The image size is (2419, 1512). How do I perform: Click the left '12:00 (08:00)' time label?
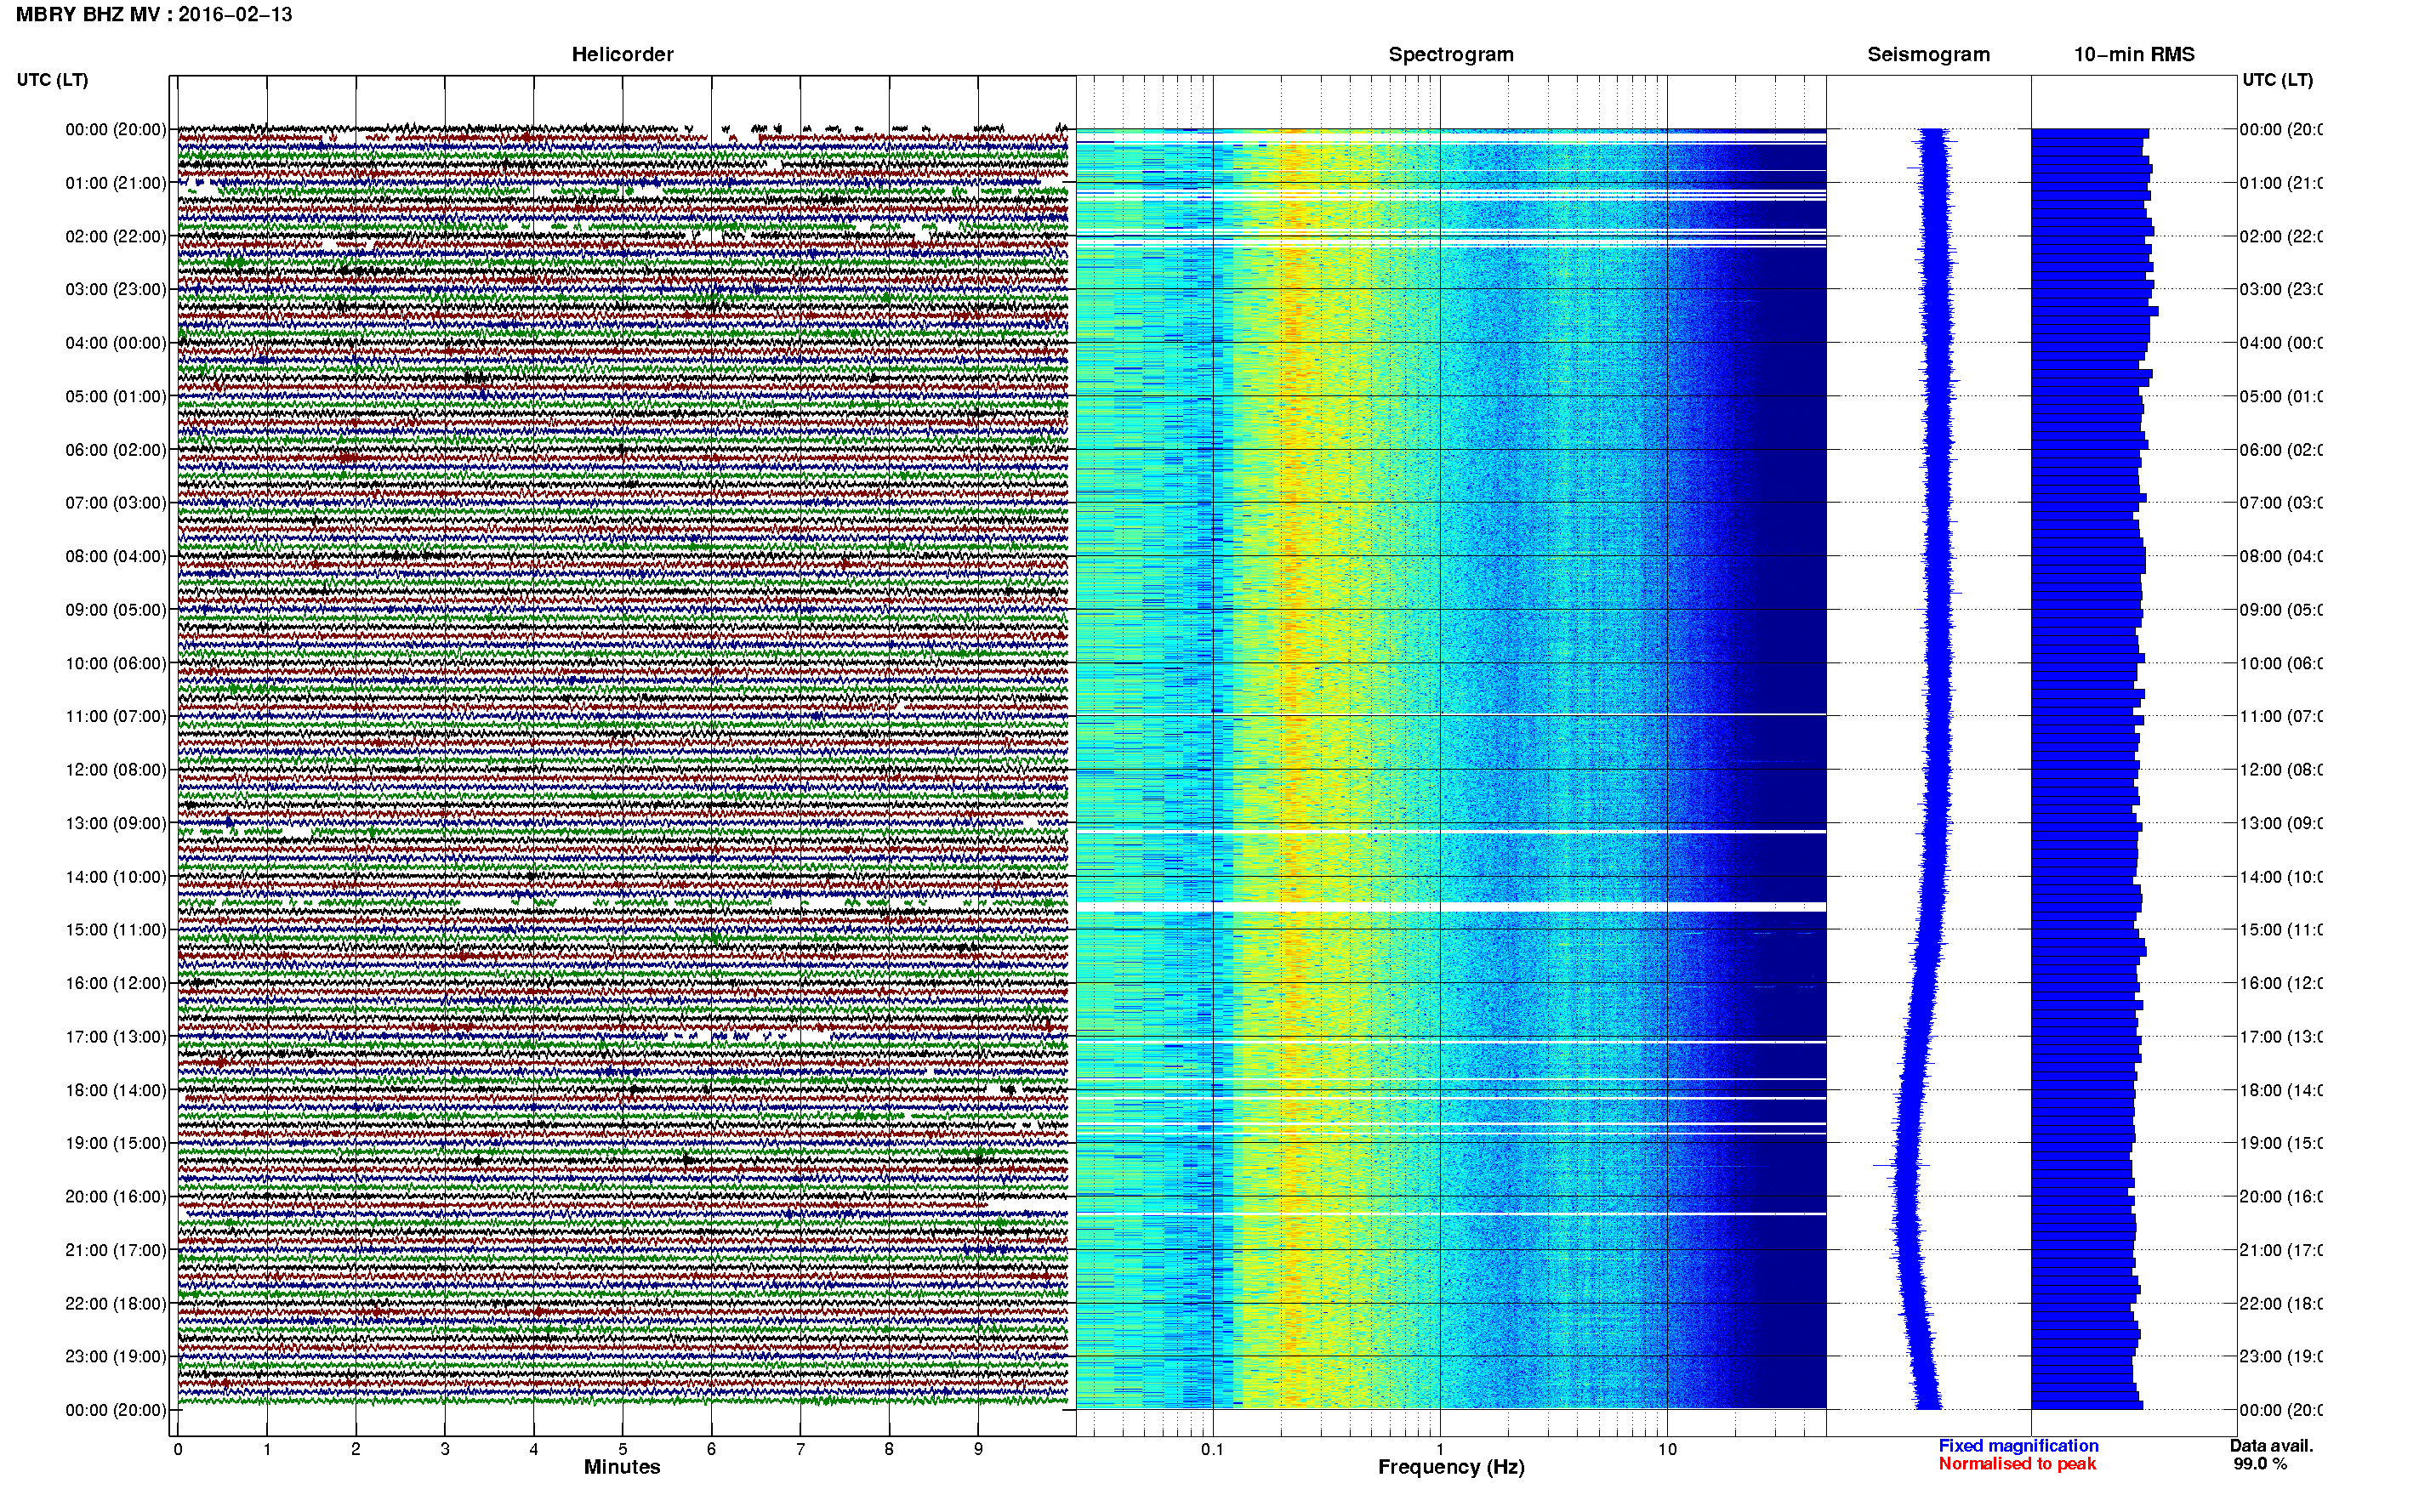(x=116, y=770)
